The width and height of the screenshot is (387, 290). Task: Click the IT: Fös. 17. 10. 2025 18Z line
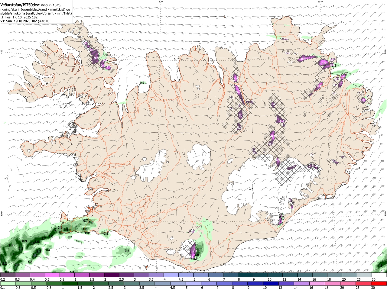pyautogui.click(x=19, y=18)
